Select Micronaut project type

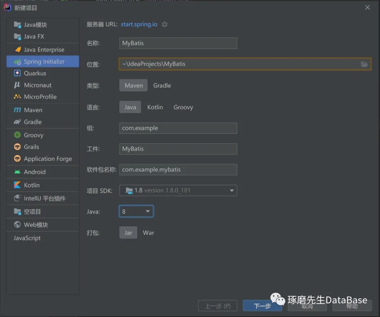coord(43,85)
